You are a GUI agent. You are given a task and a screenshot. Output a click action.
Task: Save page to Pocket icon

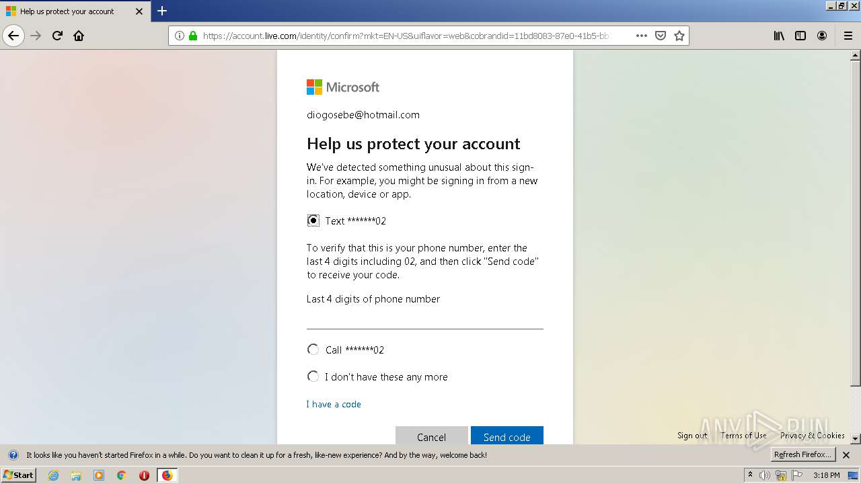click(661, 36)
